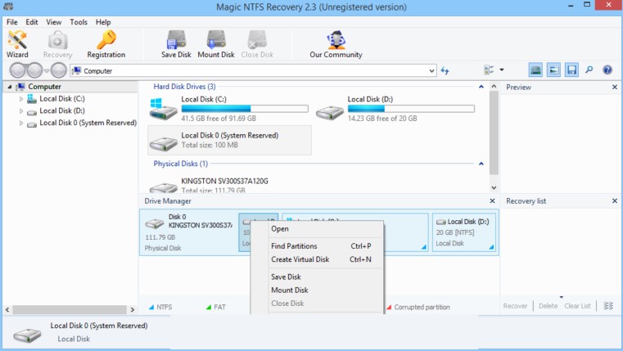Open the File menu
This screenshot has height=351, width=623.
click(x=12, y=22)
